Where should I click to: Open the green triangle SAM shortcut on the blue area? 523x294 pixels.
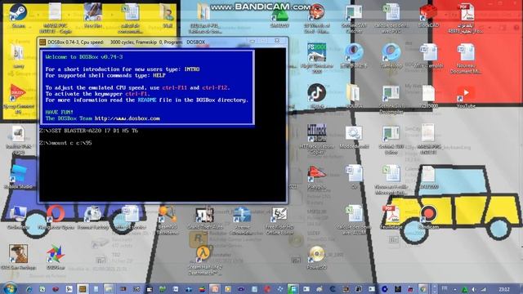[279, 15]
